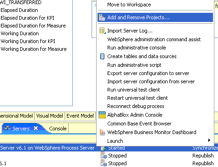Choose Run universal test client
The width and height of the screenshot is (218, 167).
tap(155, 90)
